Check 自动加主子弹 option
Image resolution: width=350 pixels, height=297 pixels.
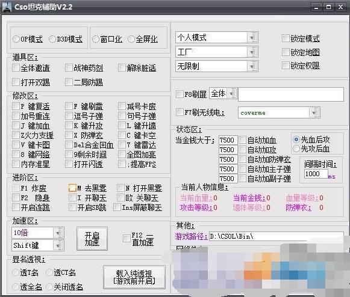(x=242, y=169)
